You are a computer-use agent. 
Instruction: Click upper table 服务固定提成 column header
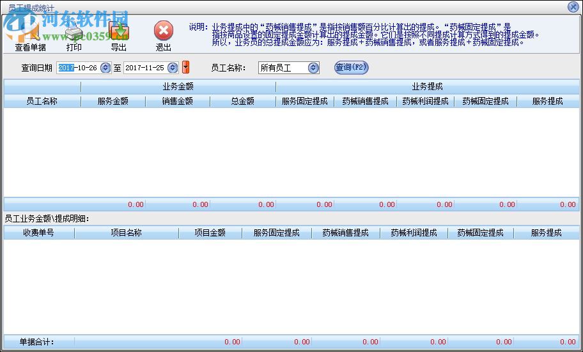click(305, 101)
